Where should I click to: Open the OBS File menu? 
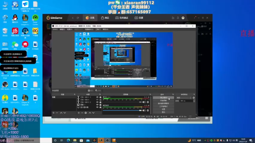coord(55,29)
